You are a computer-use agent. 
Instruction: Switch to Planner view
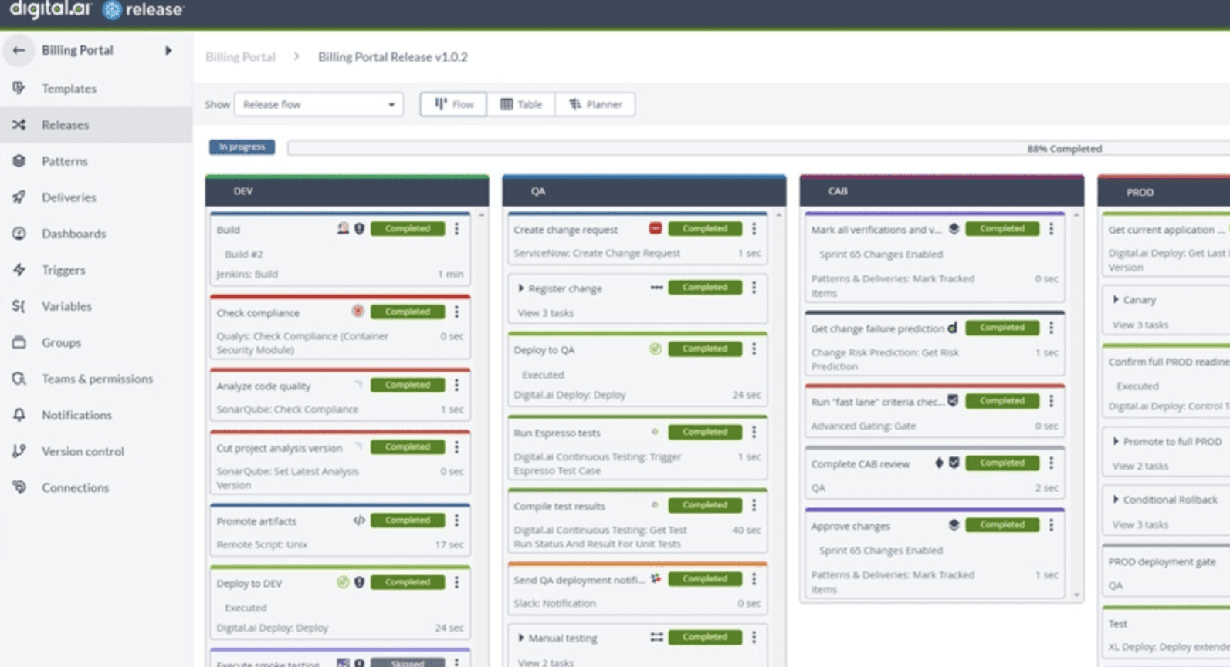tap(595, 104)
